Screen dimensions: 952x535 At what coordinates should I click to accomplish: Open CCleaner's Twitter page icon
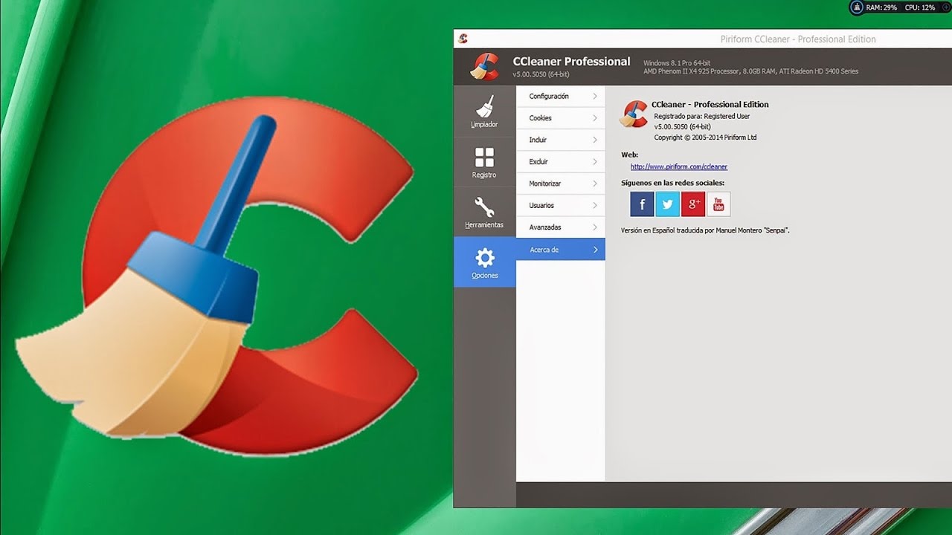click(x=667, y=204)
